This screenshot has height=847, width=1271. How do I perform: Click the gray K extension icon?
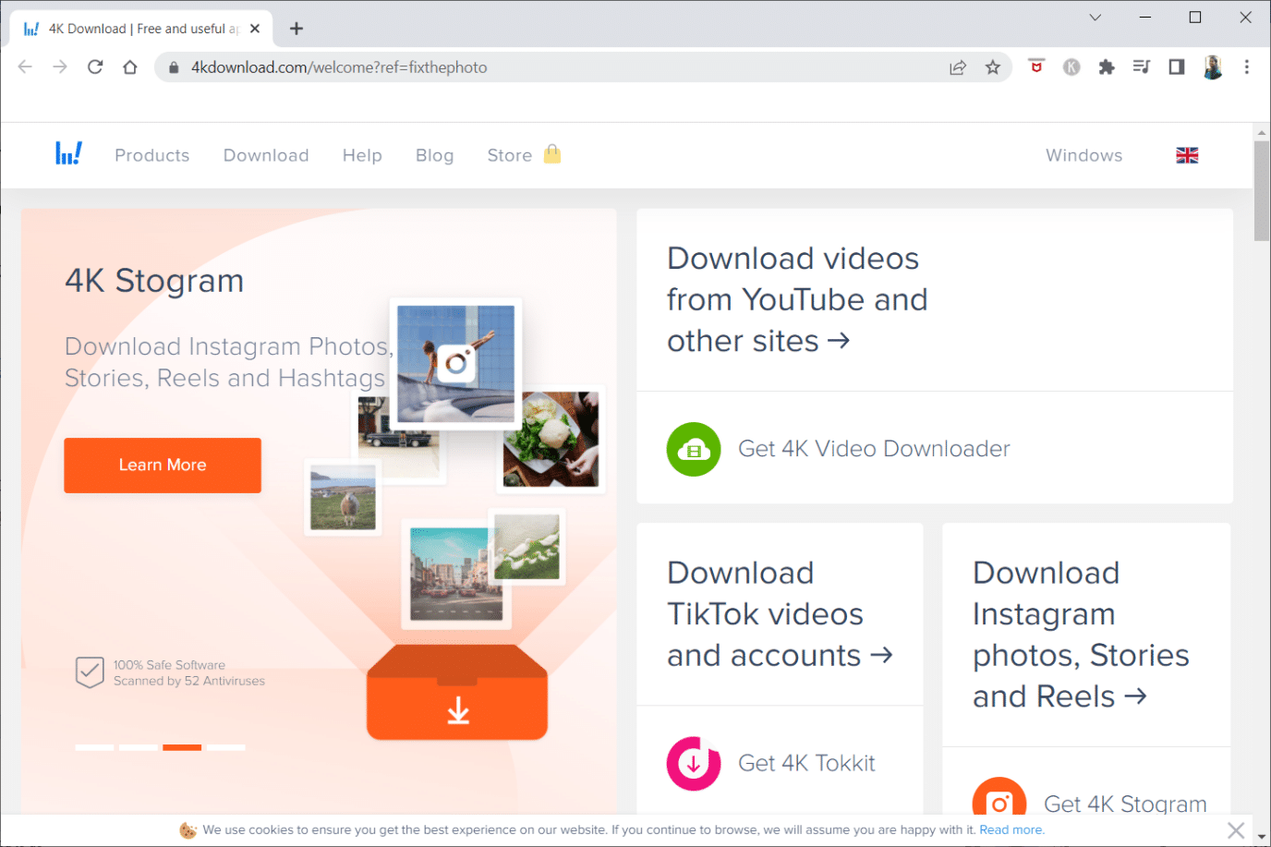(x=1071, y=67)
